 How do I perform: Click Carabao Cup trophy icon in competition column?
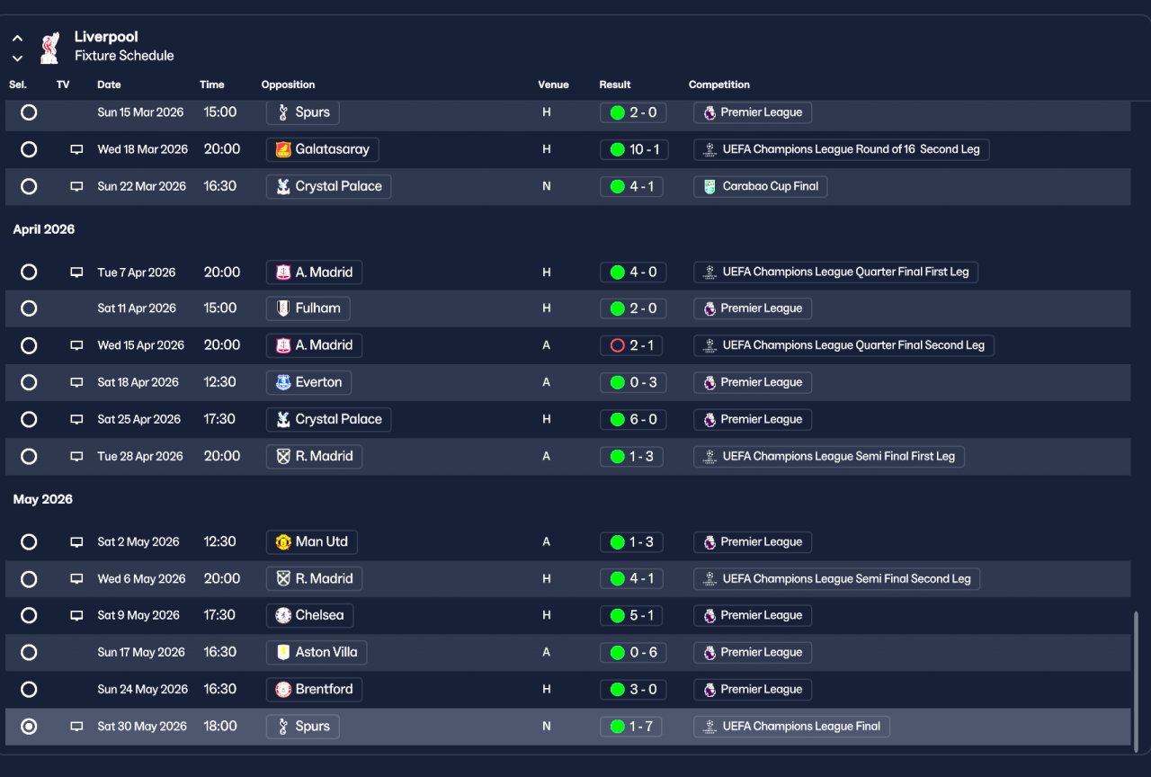tap(709, 186)
